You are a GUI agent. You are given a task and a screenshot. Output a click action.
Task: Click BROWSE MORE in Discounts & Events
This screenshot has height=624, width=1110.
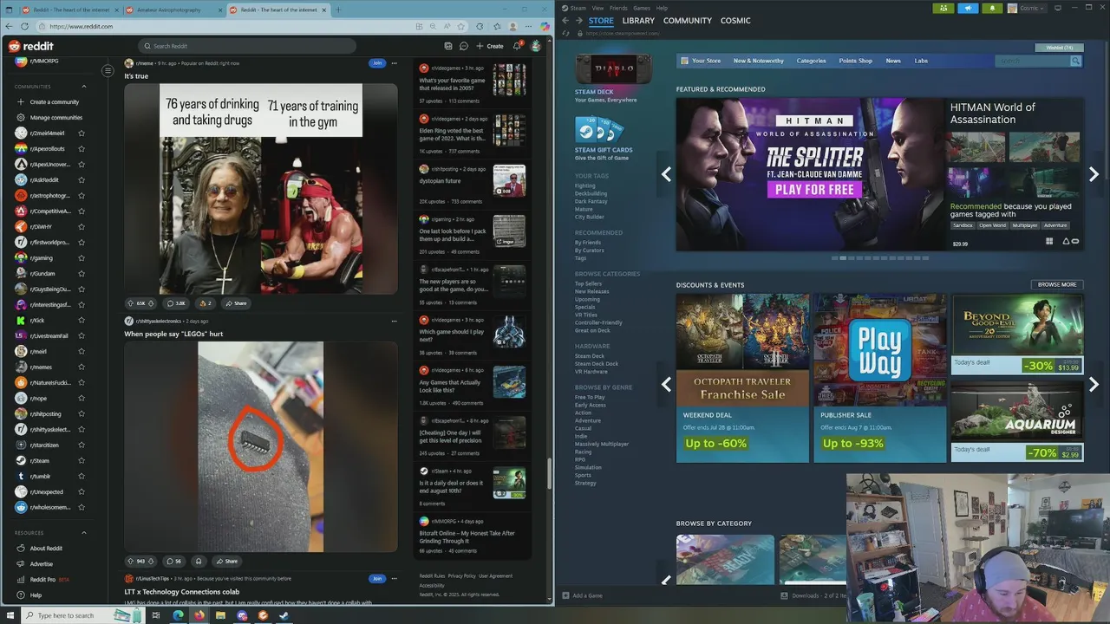1057,284
